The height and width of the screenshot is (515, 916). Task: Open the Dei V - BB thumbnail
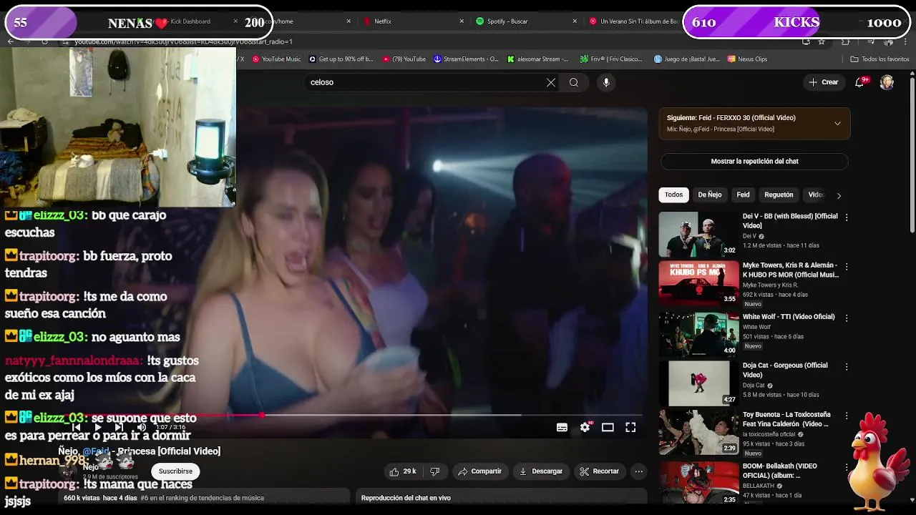(698, 234)
